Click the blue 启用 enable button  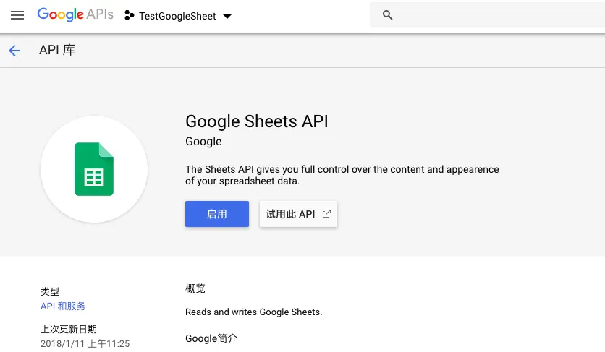[217, 214]
